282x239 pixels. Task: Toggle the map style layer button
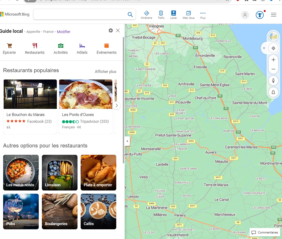pyautogui.click(x=273, y=36)
